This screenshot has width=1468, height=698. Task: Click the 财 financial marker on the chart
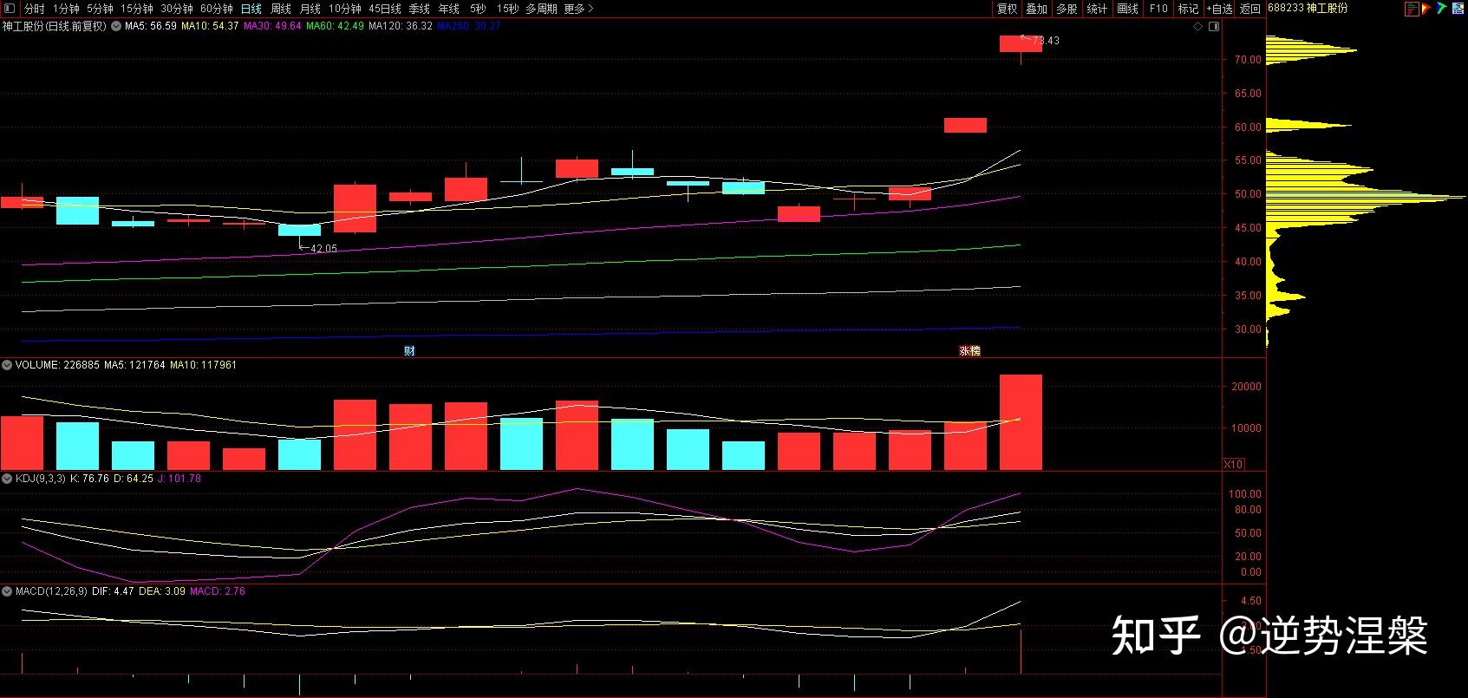pyautogui.click(x=409, y=351)
